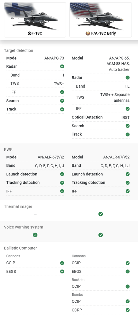Image resolution: width=138 pixels, height=315 pixels.
Task: Click the Ballistic Computer section heading
Action: (x=20, y=248)
